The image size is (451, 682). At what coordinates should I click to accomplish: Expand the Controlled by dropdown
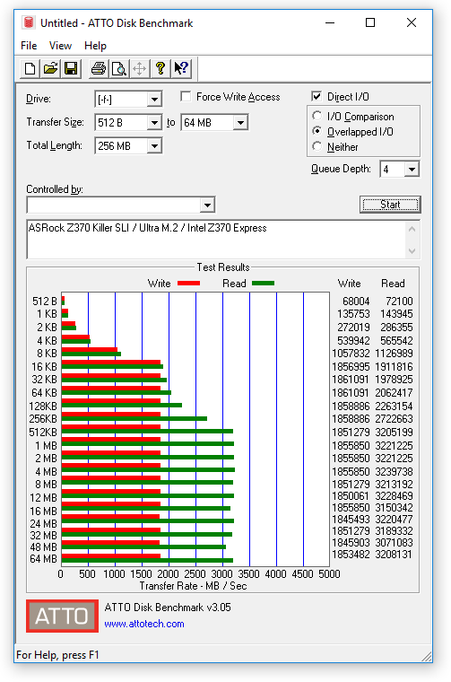point(208,205)
